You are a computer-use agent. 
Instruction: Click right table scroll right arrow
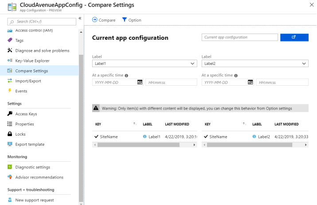(305, 145)
